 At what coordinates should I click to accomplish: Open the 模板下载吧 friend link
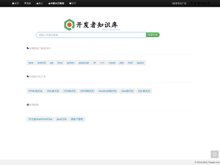[77, 119]
